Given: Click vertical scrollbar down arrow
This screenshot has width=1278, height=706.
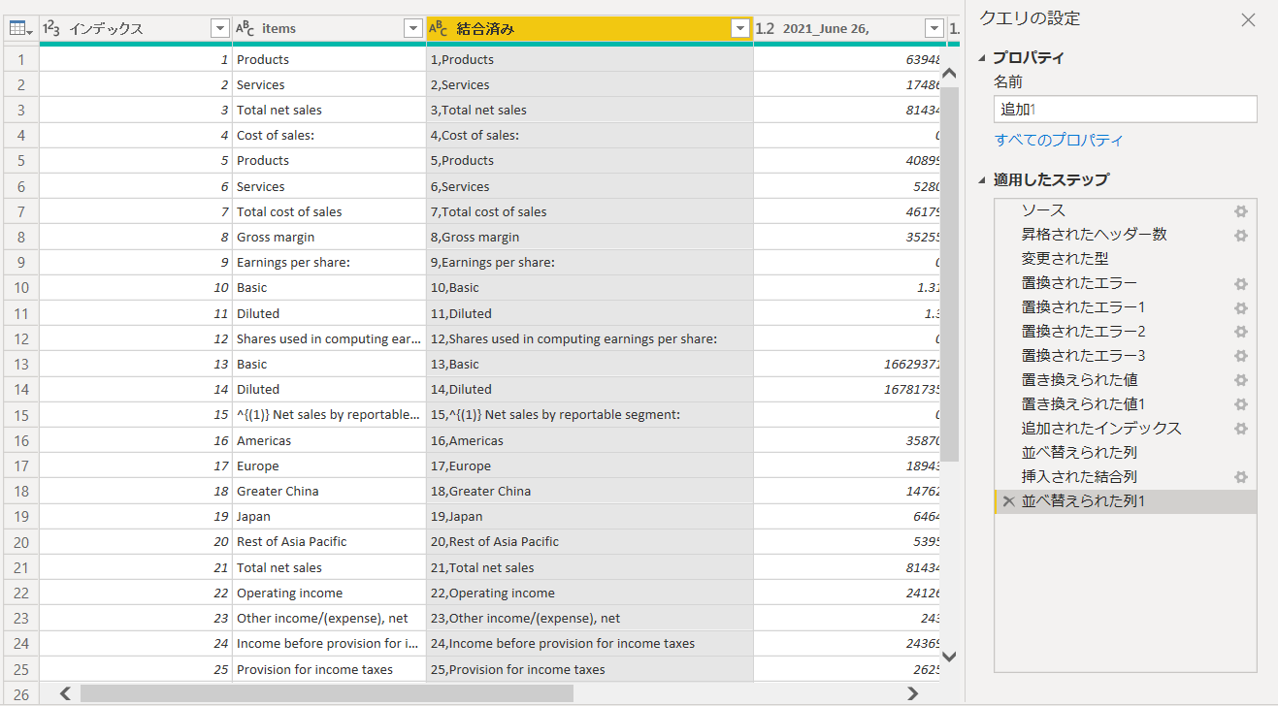Looking at the screenshot, I should coord(949,657).
